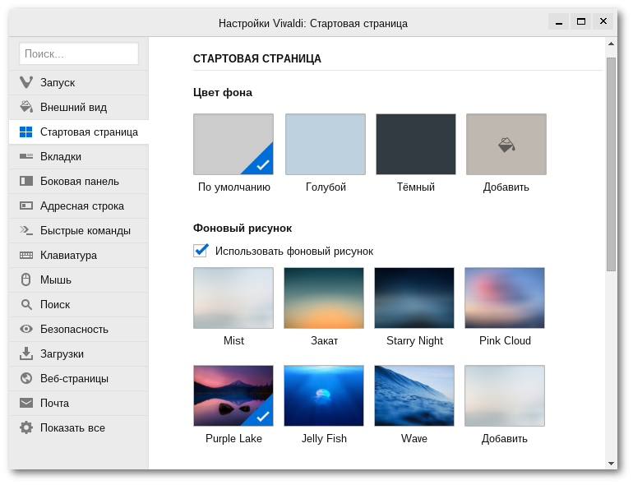This screenshot has width=633, height=485.
Task: Click the paint bucket icon in Добавить color tile
Action: (x=506, y=145)
